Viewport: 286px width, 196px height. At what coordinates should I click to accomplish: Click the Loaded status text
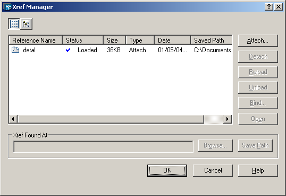(87, 50)
